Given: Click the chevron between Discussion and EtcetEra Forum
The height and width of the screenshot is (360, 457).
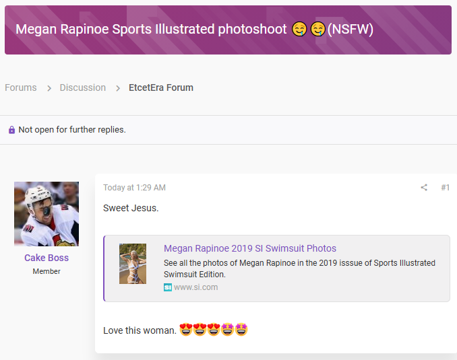Looking at the screenshot, I should 118,88.
